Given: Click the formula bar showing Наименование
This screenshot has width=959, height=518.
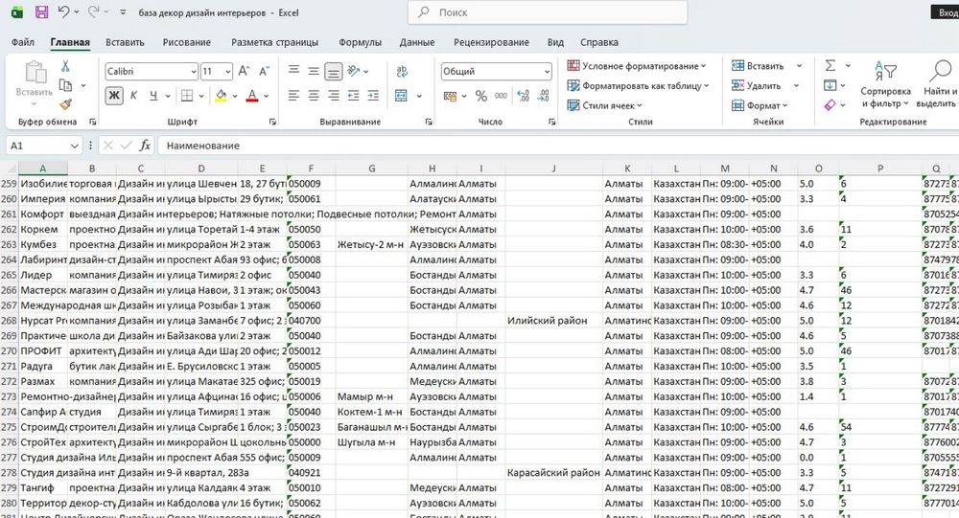Looking at the screenshot, I should (558, 146).
